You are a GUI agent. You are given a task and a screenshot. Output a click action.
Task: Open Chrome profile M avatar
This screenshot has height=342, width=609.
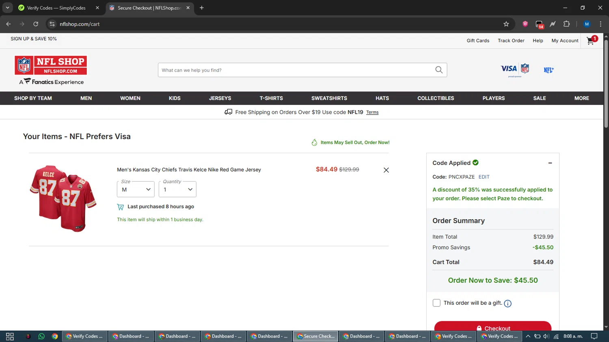click(587, 24)
